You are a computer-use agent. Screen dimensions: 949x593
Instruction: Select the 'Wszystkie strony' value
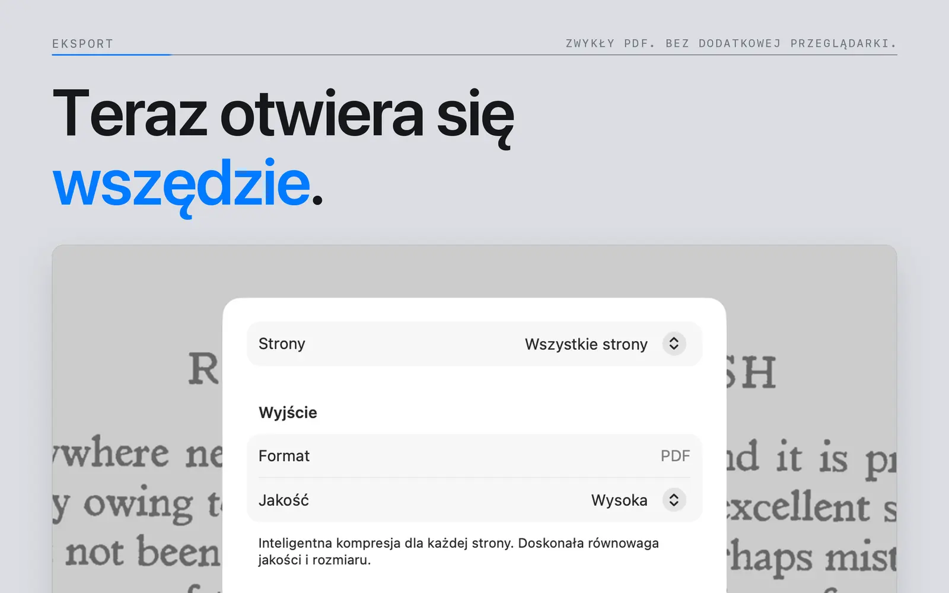586,344
